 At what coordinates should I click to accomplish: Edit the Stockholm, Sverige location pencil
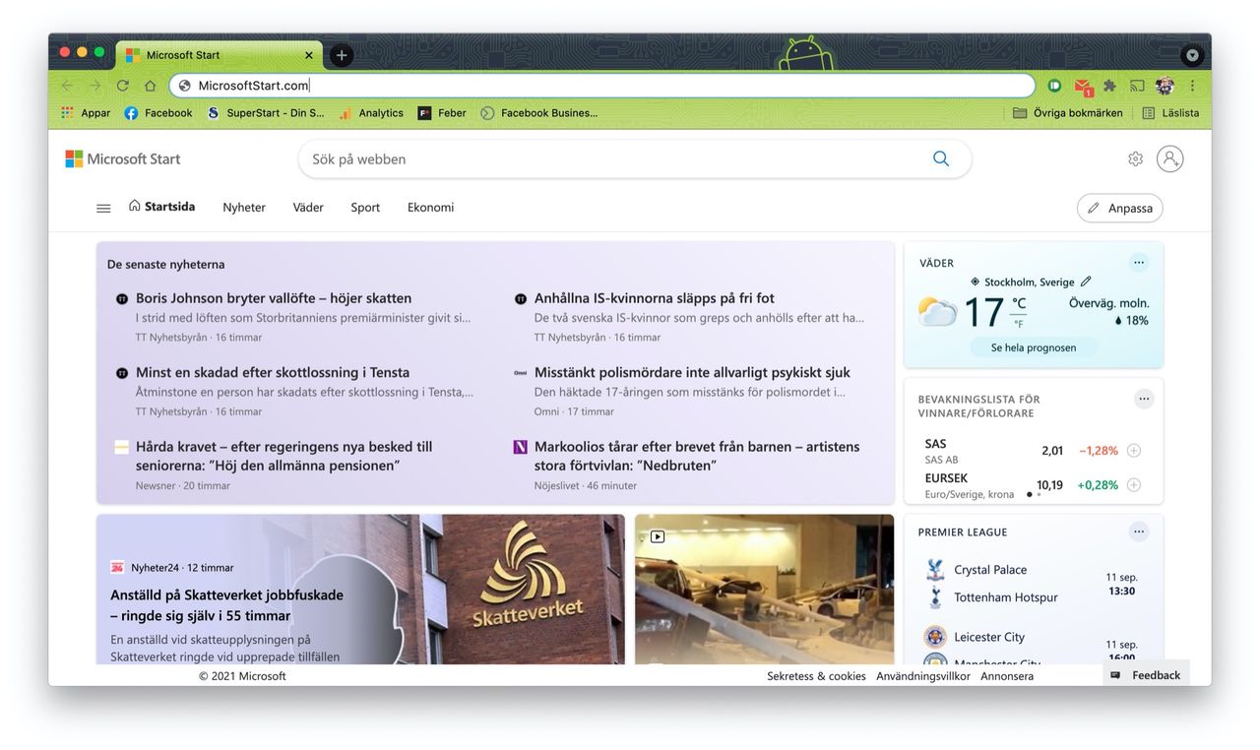[x=1086, y=281]
